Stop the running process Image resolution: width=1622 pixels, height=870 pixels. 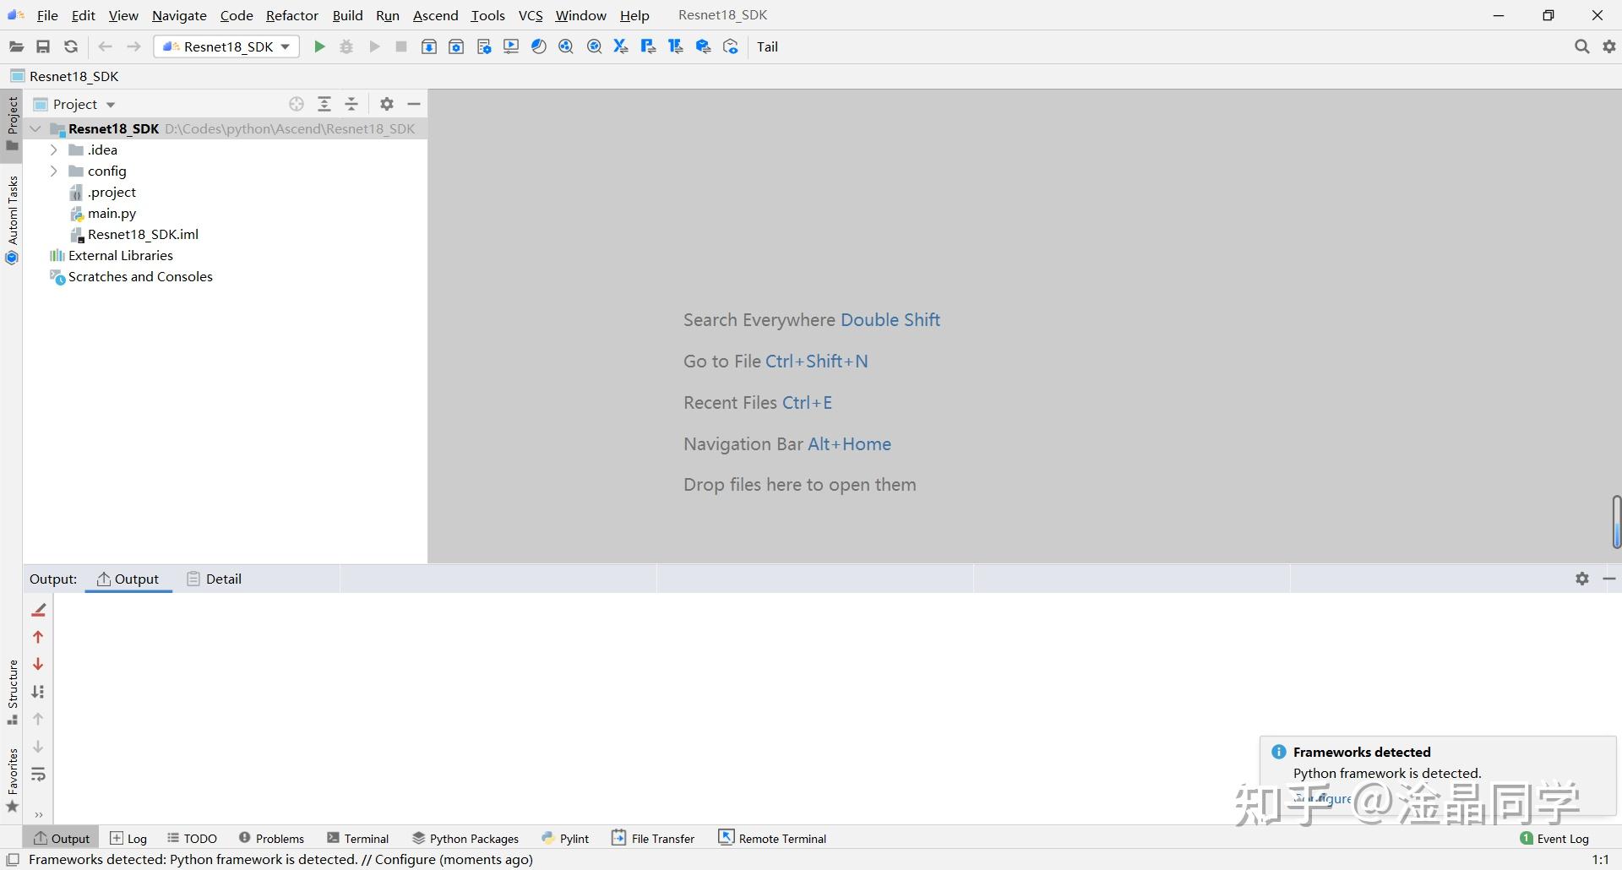click(x=401, y=46)
